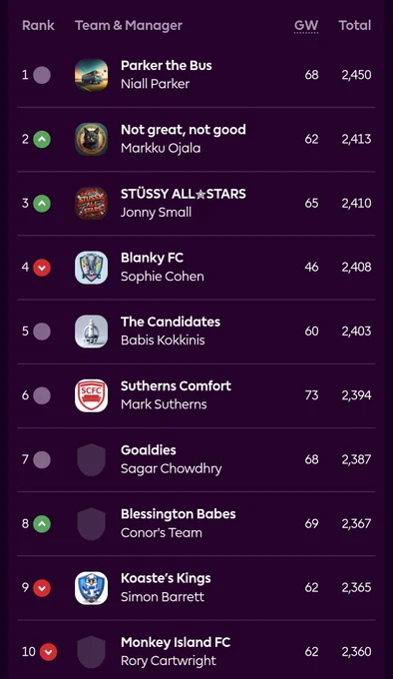Screen dimensions: 393x679
Task: Open Monkey Island FC team name
Action: (176, 642)
